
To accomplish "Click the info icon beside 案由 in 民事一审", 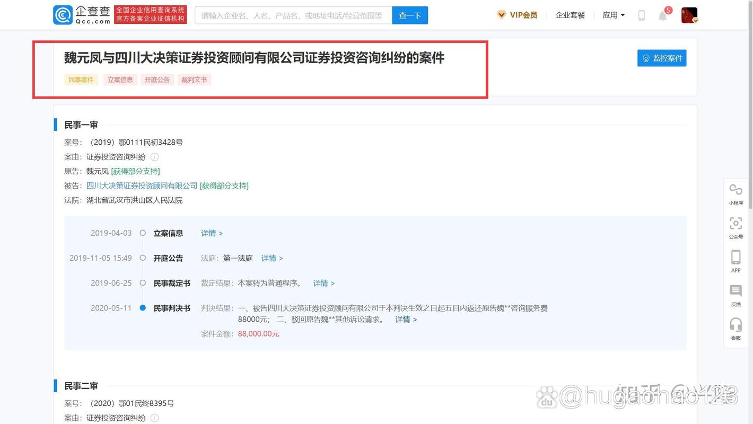I will click(154, 157).
